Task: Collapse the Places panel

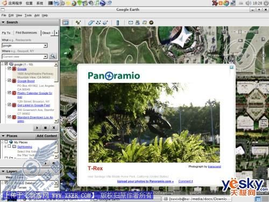Action: point(3,136)
